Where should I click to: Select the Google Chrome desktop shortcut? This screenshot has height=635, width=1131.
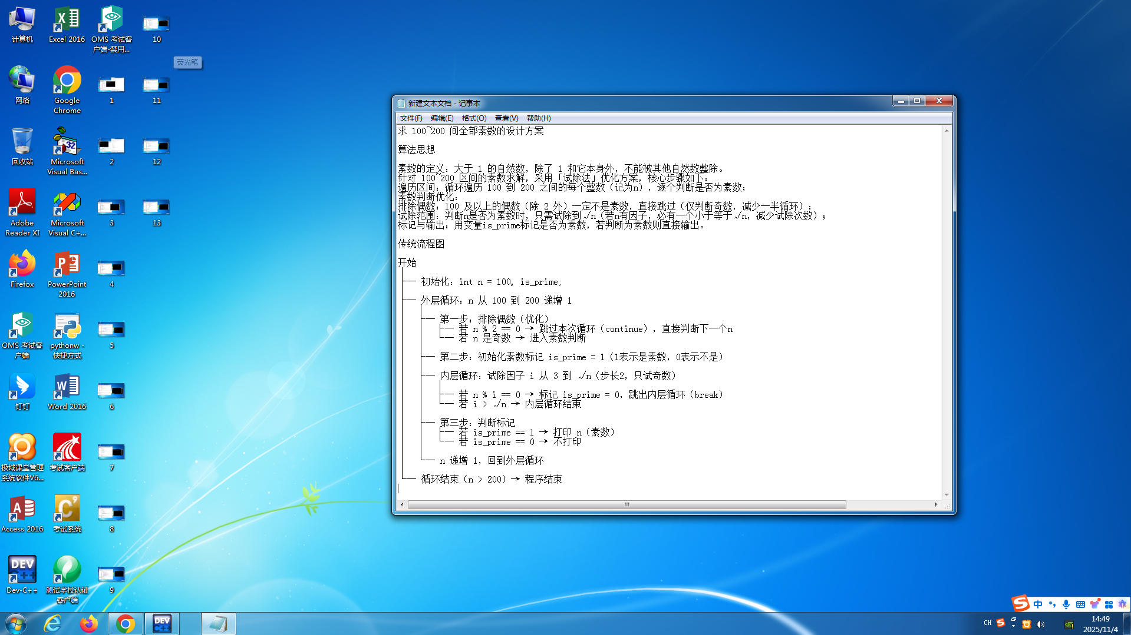67,91
